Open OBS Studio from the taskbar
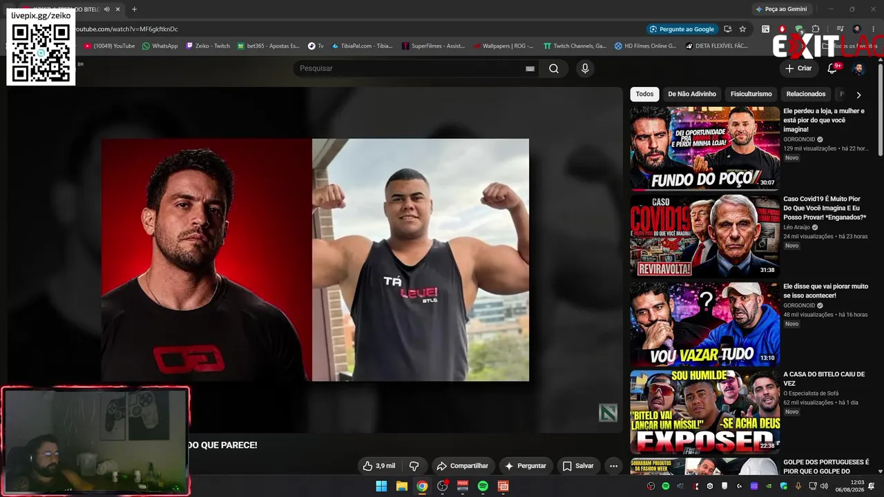Viewport: 884px width, 497px height. [x=442, y=486]
